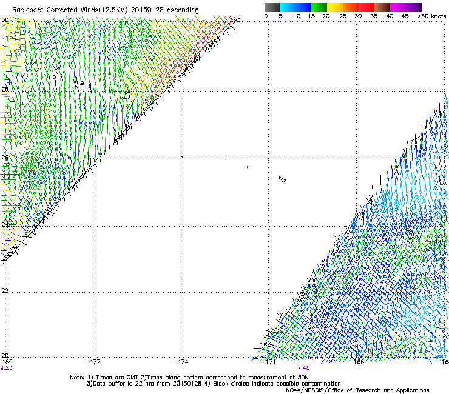Click the '0' label under the color scale

[x=266, y=16]
